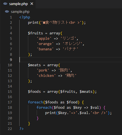
Task: Click '$val' in inner foreach header
Action: pos(95,108)
